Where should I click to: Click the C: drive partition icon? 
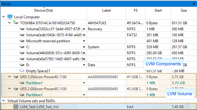pyautogui.click(x=22, y=47)
